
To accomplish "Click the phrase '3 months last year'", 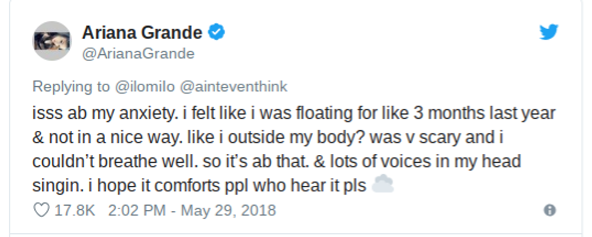I will click(x=484, y=113).
